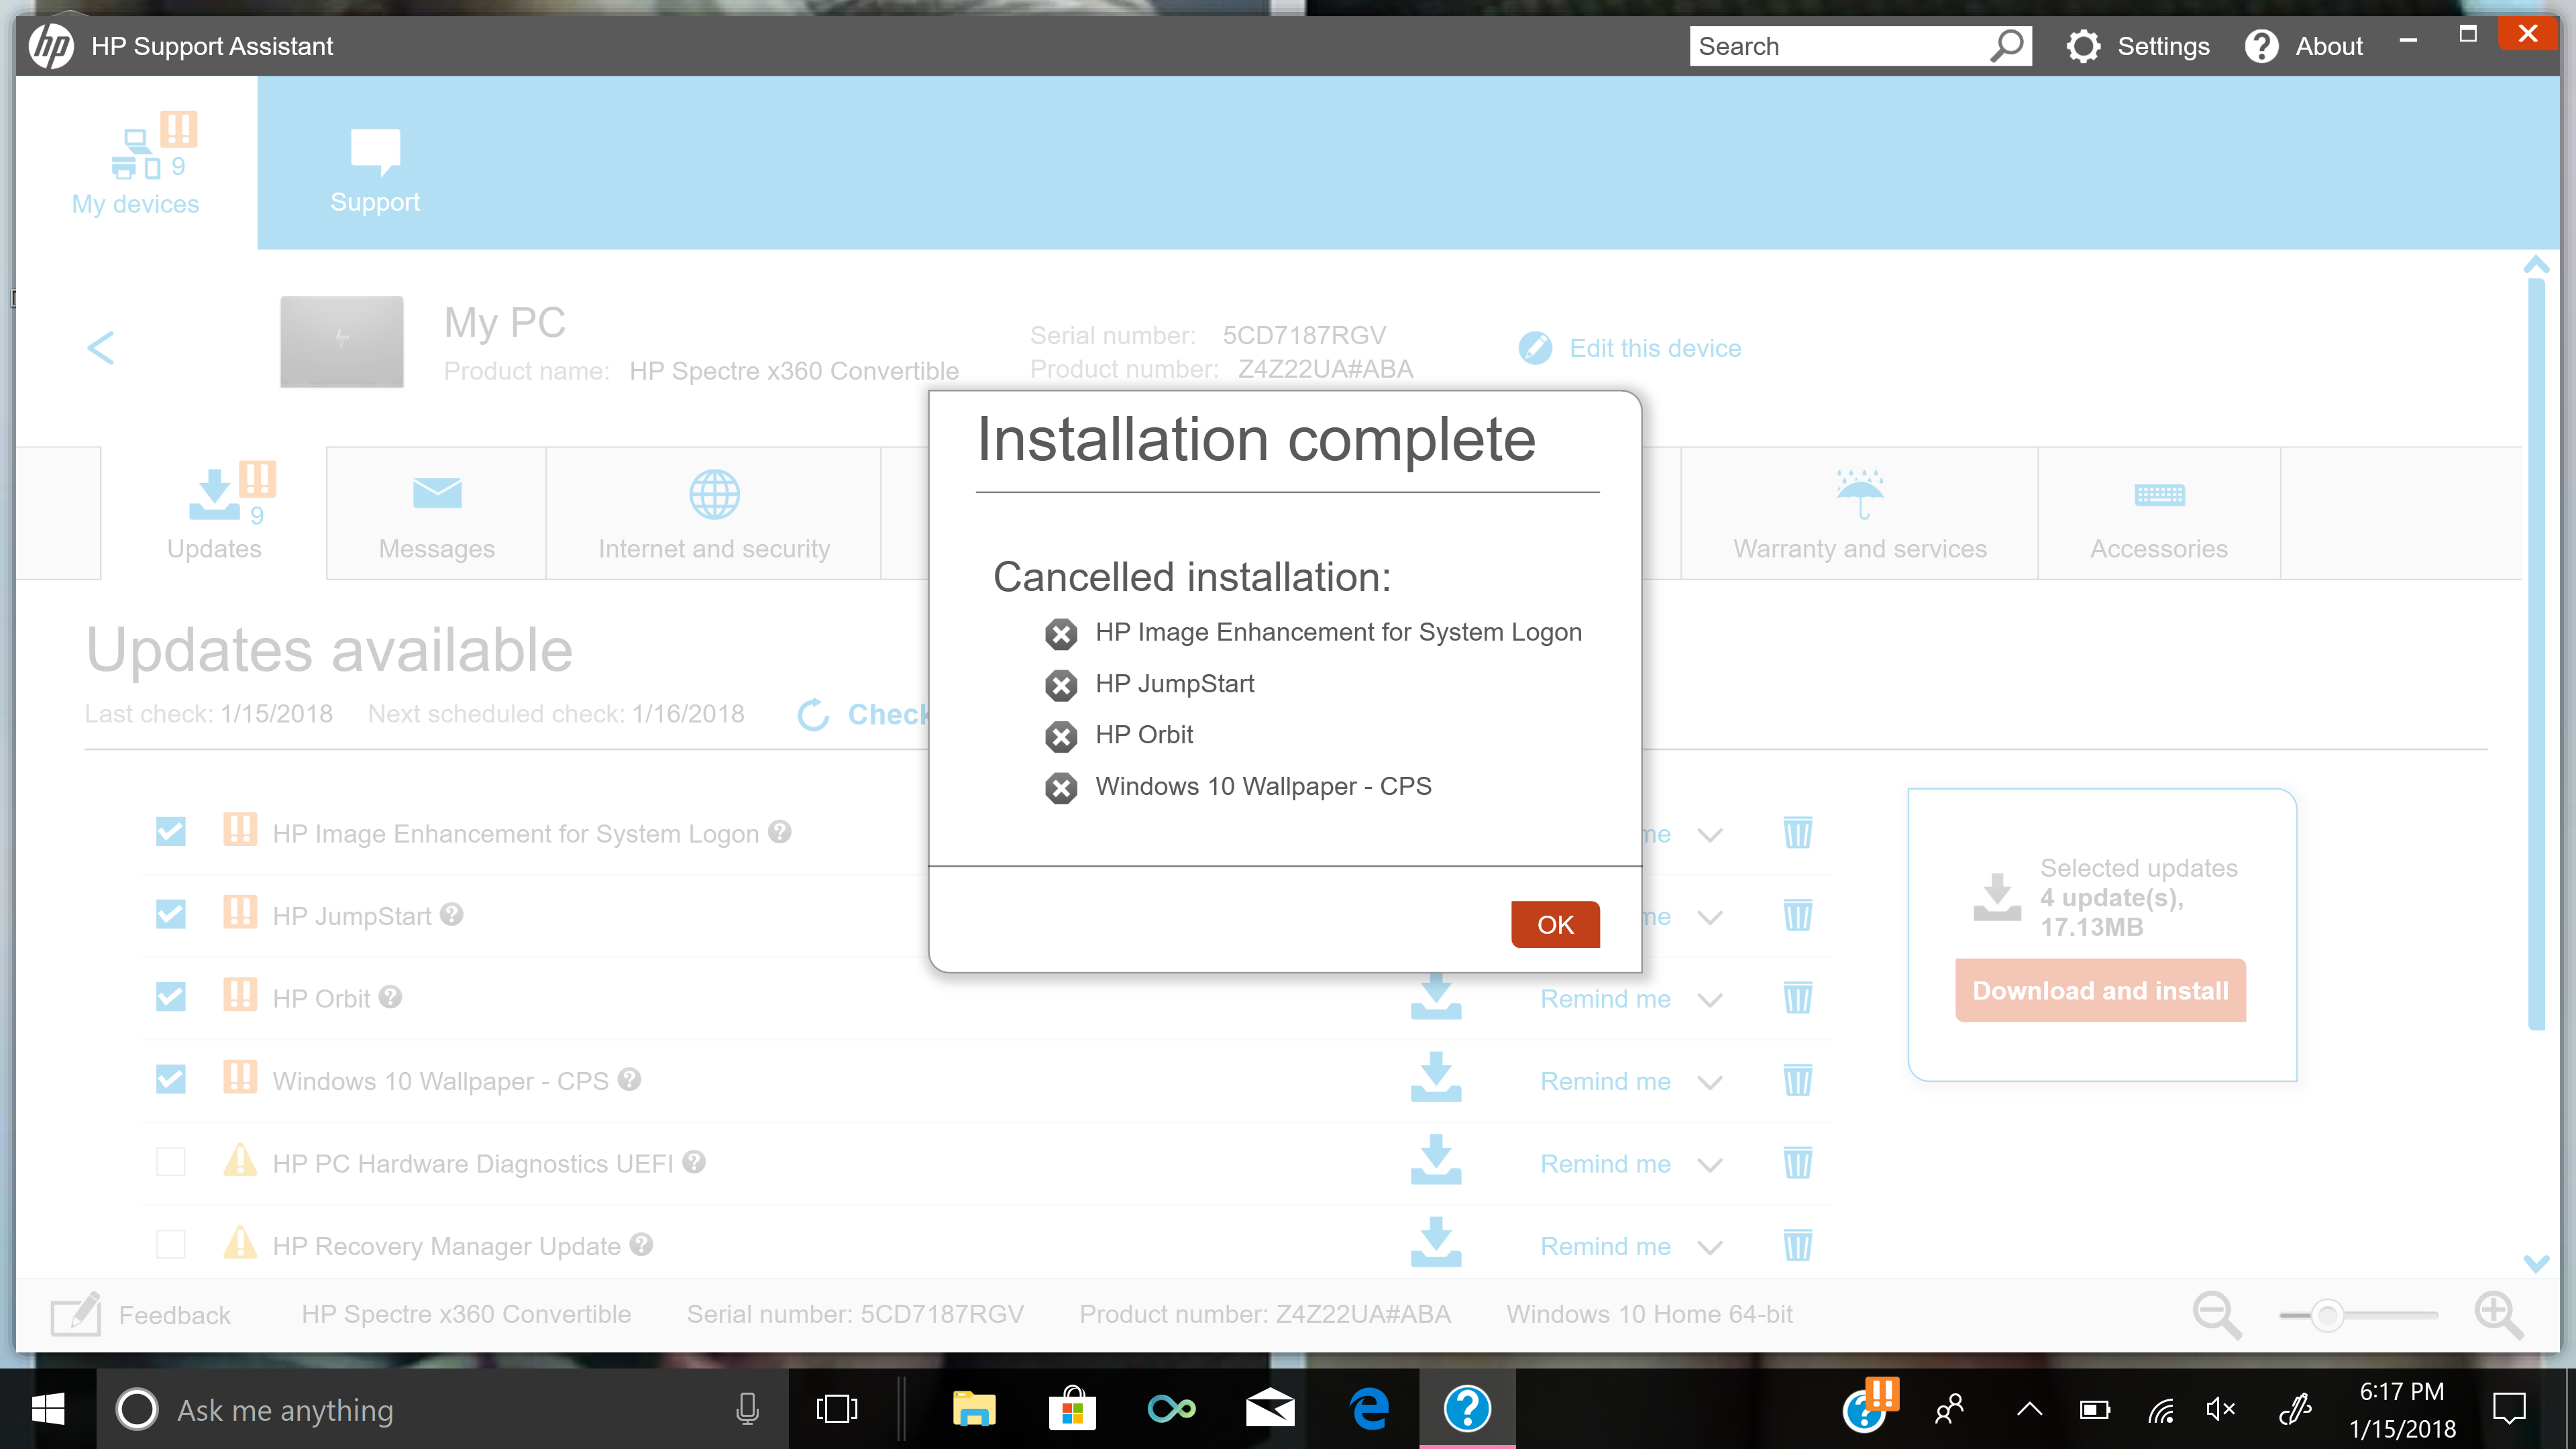The height and width of the screenshot is (1449, 2576).
Task: Click download icon for Windows 10 Wallpaper
Action: click(1436, 1077)
